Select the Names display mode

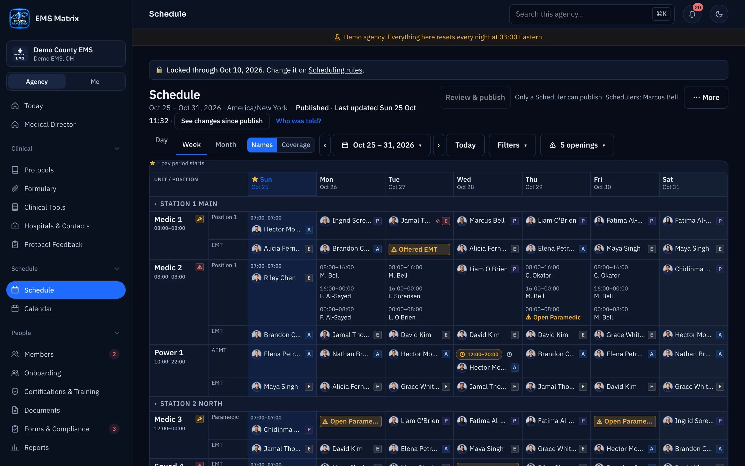point(262,145)
